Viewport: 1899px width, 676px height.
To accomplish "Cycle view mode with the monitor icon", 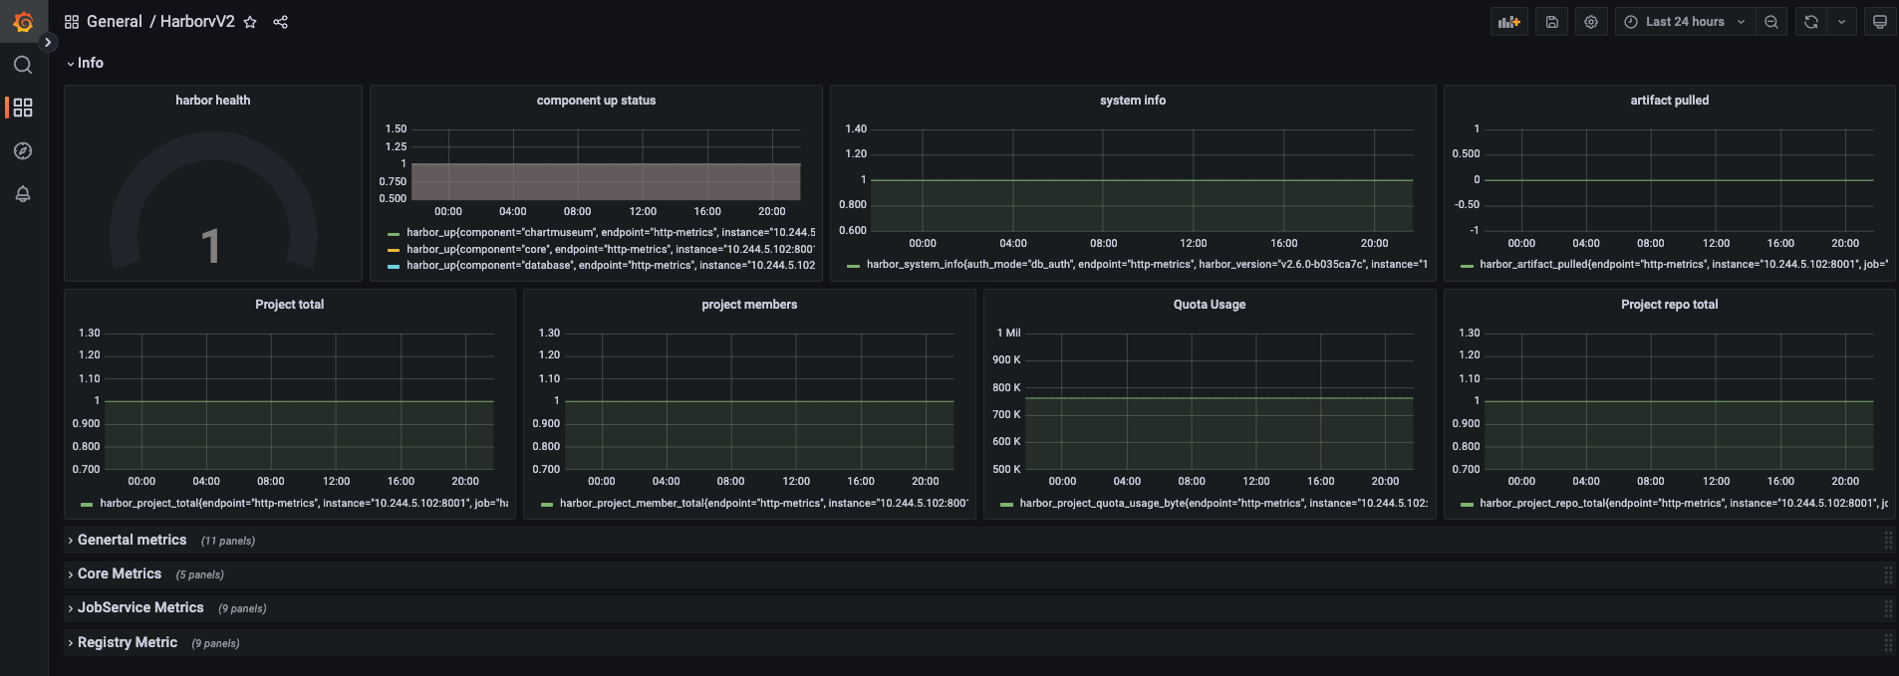I will coord(1880,22).
